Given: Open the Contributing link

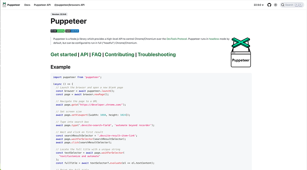Looking at the screenshot, I should [x=119, y=55].
